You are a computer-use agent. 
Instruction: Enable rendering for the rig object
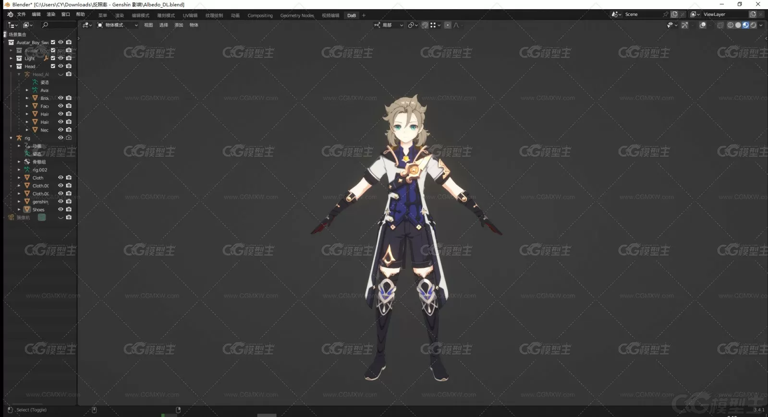pos(69,138)
